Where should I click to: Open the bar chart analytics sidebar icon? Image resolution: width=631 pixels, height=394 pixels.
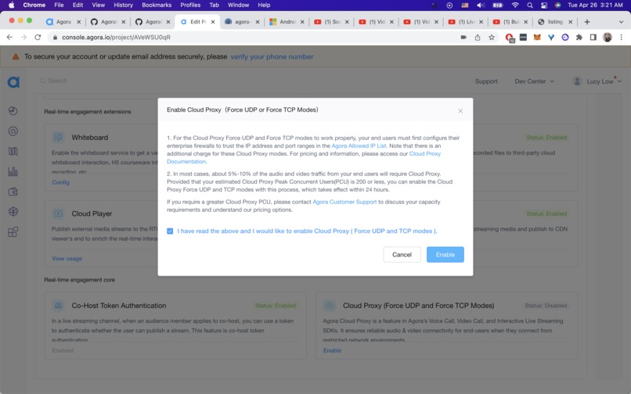click(13, 171)
